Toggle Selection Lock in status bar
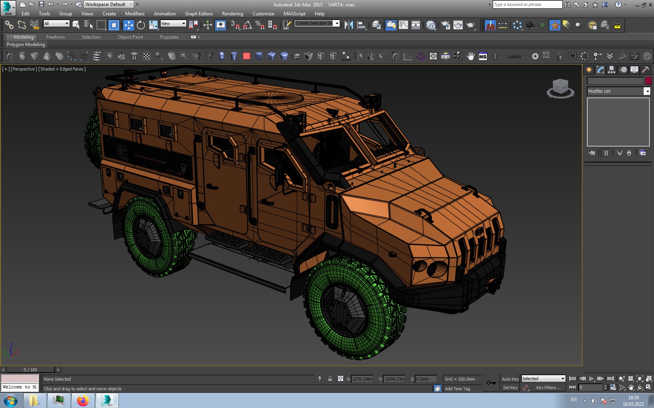This screenshot has width=654, height=408. click(330, 379)
